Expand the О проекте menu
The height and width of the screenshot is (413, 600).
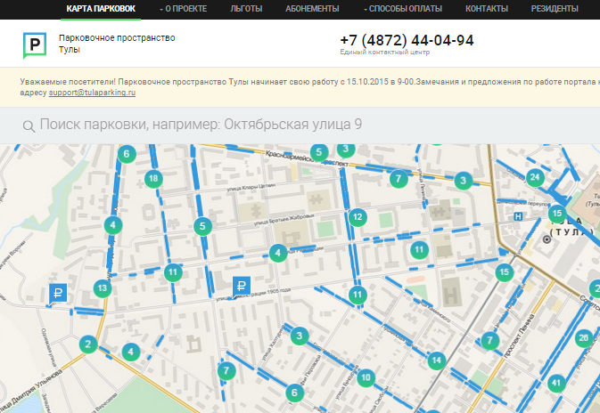pyautogui.click(x=183, y=9)
